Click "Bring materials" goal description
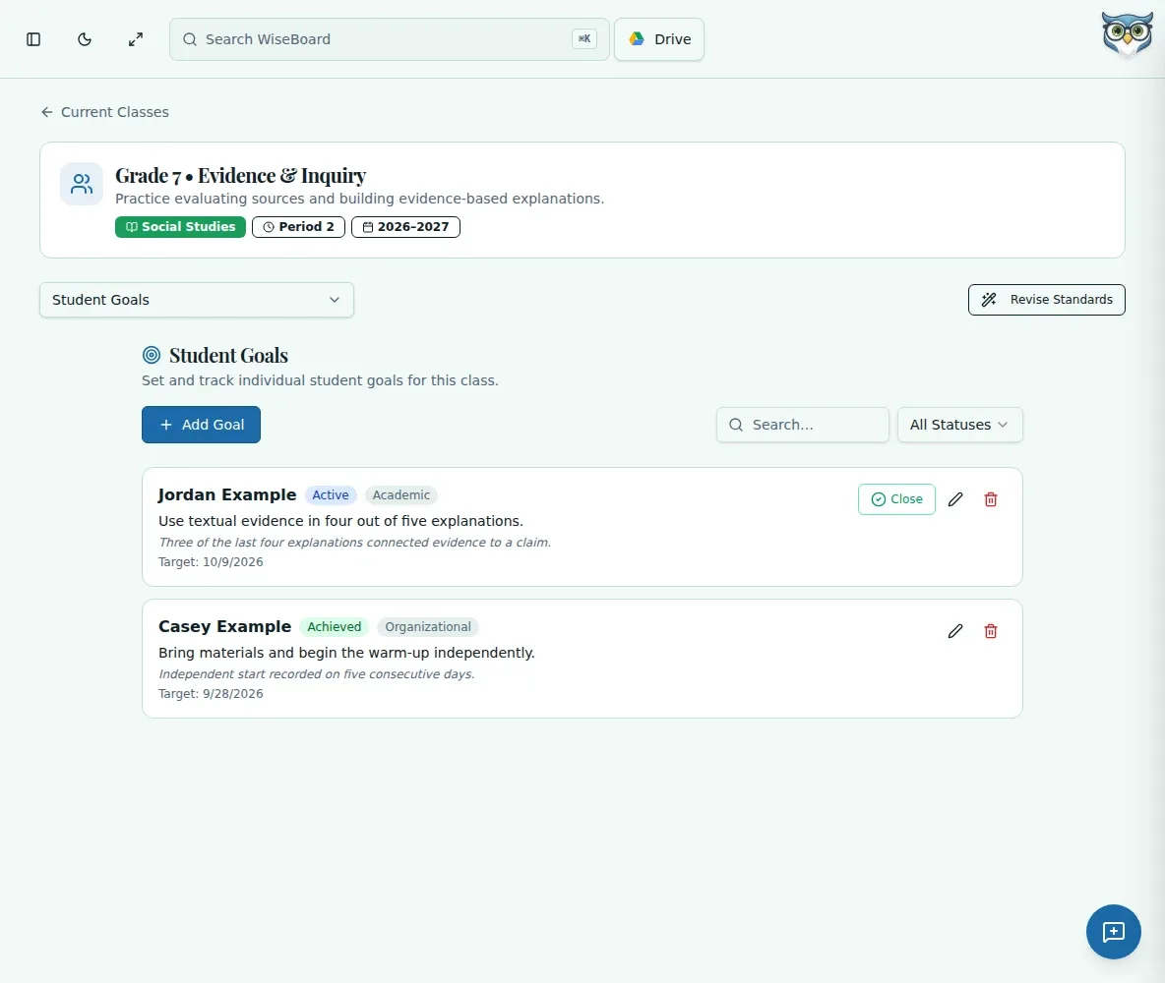This screenshot has width=1165, height=983. pyautogui.click(x=347, y=653)
